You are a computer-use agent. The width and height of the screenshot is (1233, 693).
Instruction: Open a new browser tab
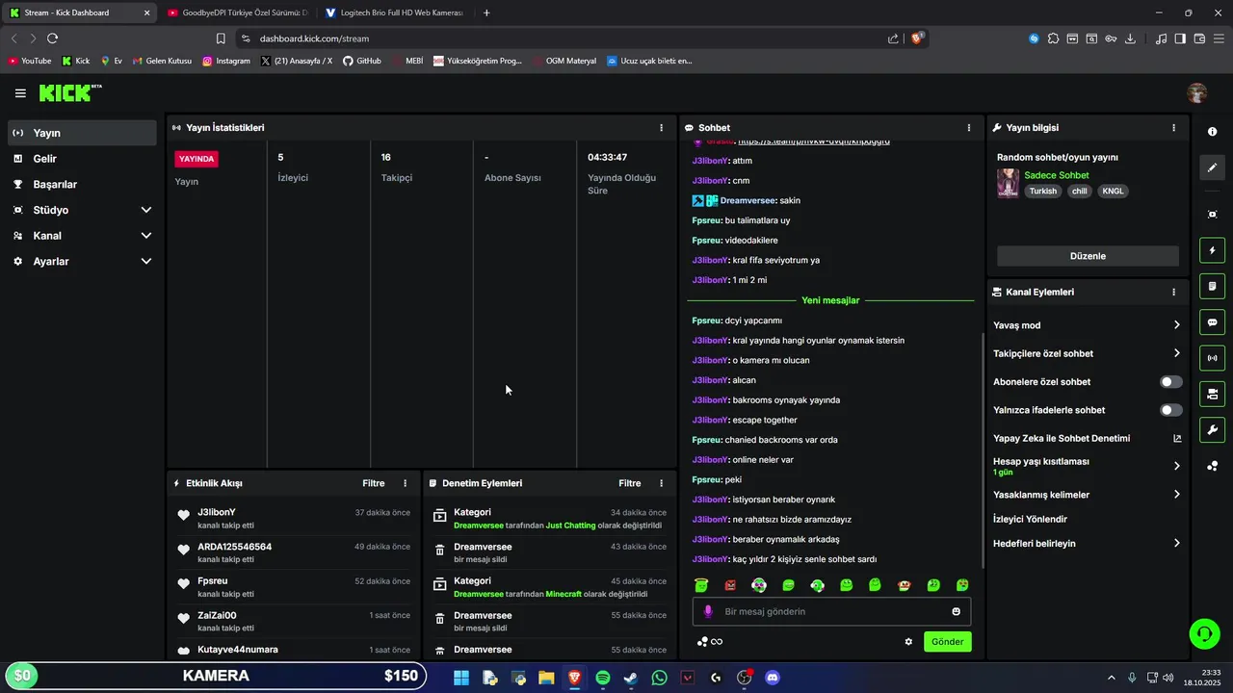[x=486, y=13]
